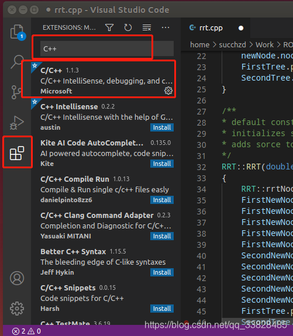This screenshot has width=293, height=336.
Task: Install the C/C++ Snippets extension
Action: 162,309
